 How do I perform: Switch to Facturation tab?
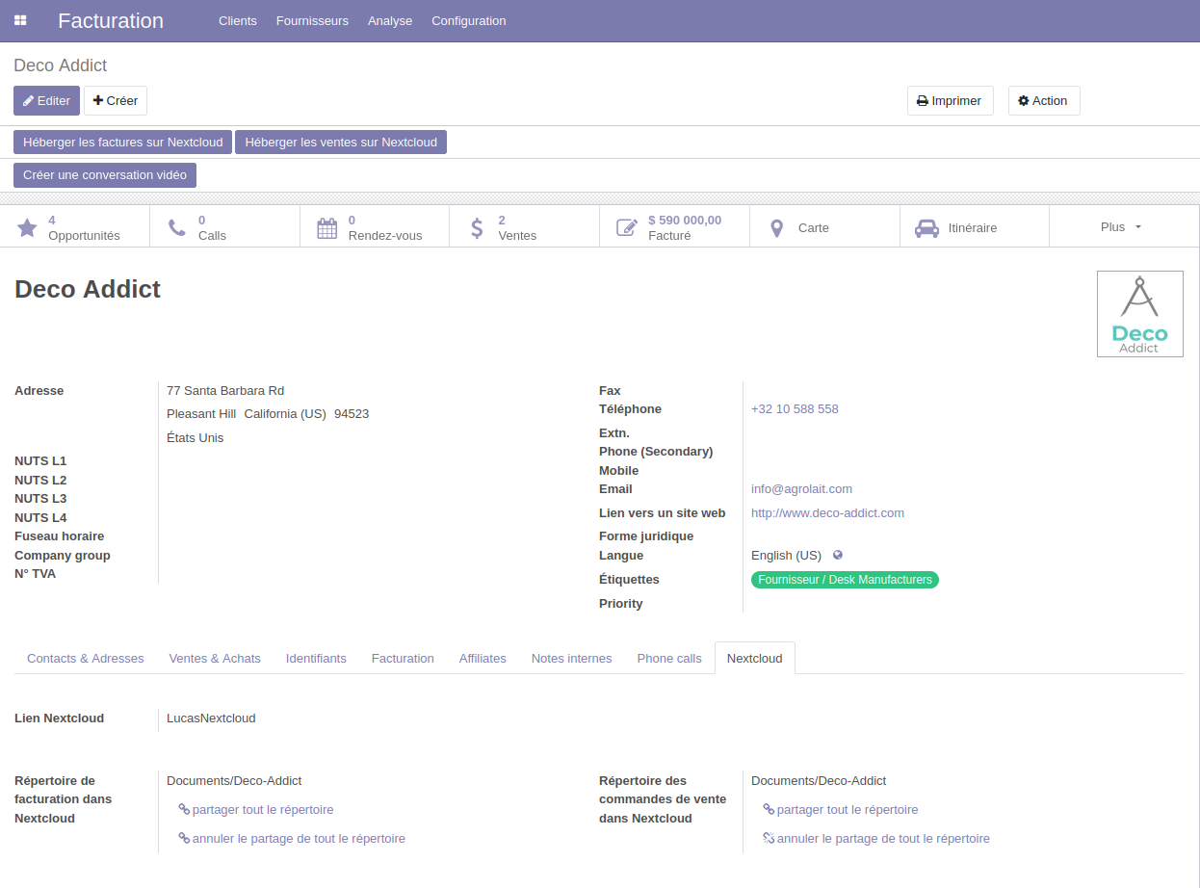coord(403,659)
